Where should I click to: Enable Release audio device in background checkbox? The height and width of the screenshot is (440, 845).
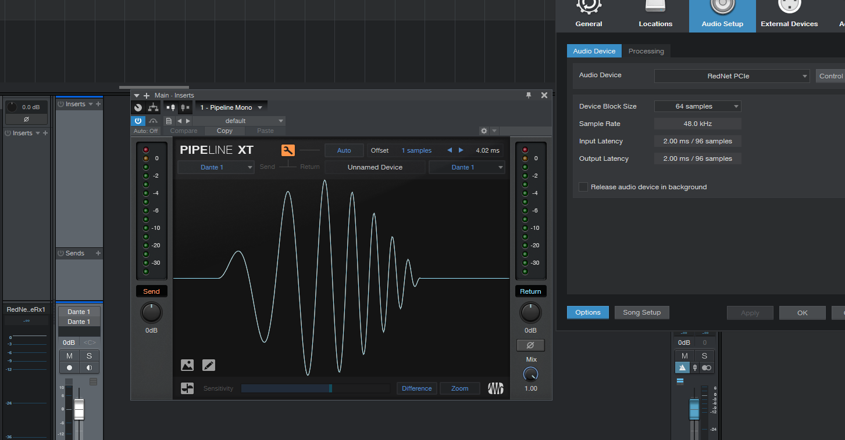(583, 187)
